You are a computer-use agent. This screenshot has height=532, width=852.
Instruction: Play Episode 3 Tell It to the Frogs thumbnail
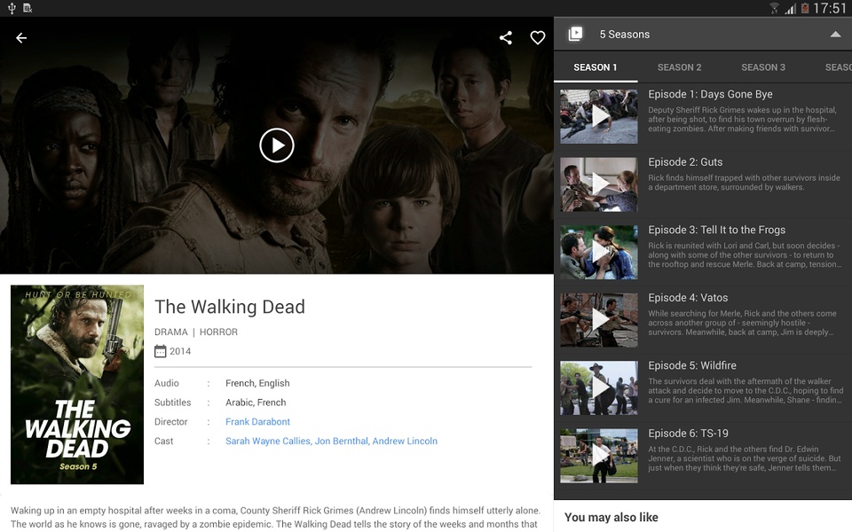click(599, 253)
